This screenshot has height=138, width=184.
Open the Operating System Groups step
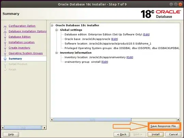pyautogui.click(x=26, y=53)
